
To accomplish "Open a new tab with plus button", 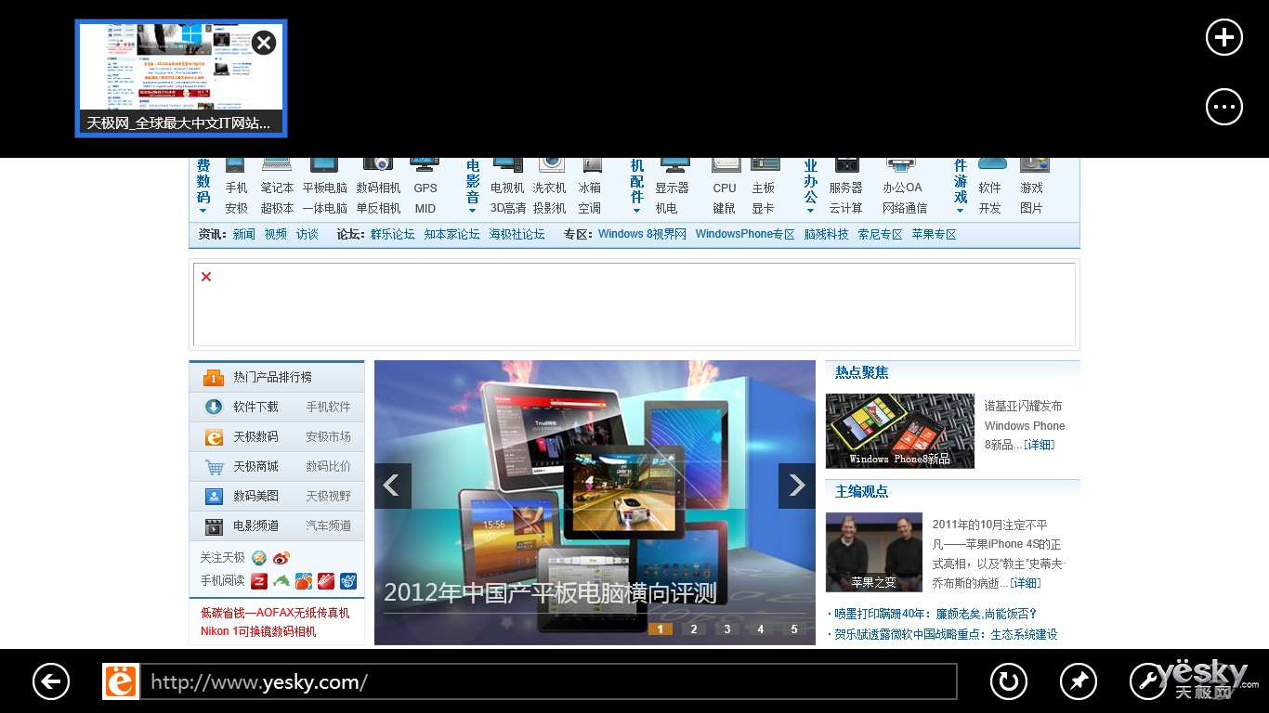I will coord(1223,37).
